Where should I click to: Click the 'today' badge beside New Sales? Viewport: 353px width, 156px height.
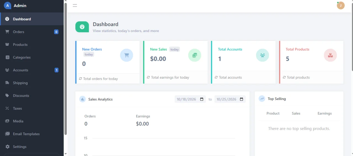[175, 49]
